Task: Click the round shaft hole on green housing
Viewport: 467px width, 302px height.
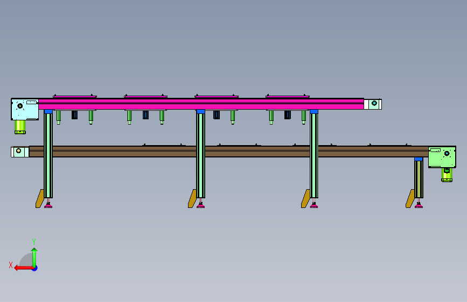Action: tap(447, 153)
